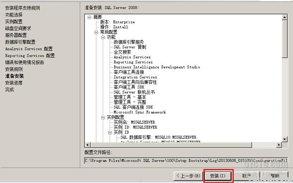This screenshot has width=293, height=183.
Task: Click the horizontal scrollbar left arrow
Action: click(x=87, y=145)
